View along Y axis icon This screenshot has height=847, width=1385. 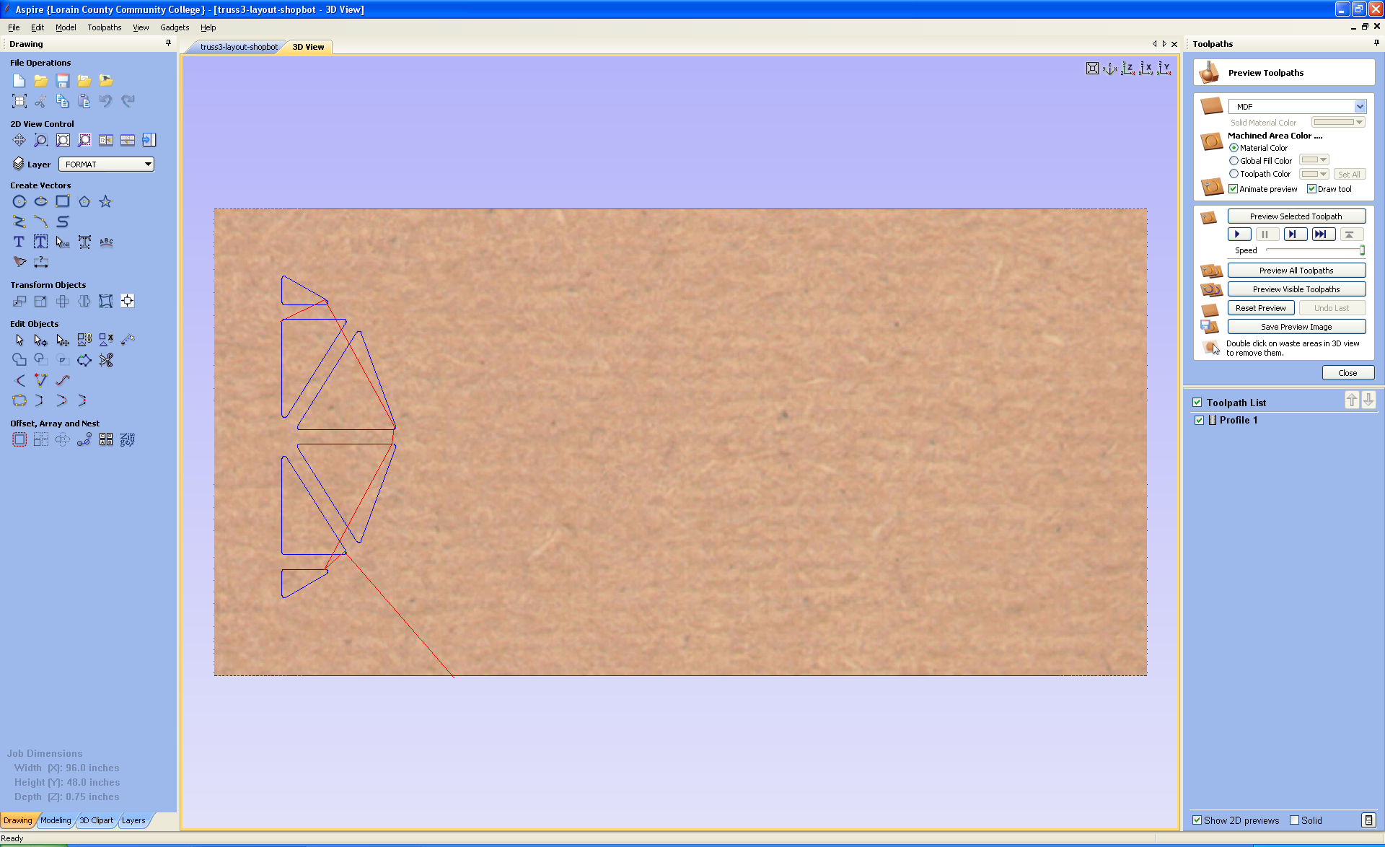pyautogui.click(x=1164, y=69)
